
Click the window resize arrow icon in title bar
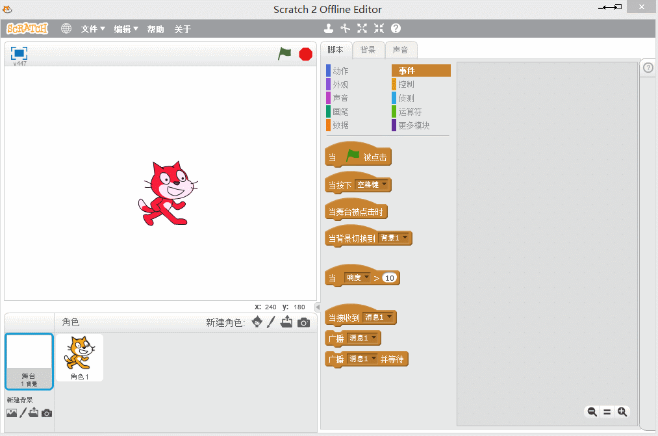(610, 7)
